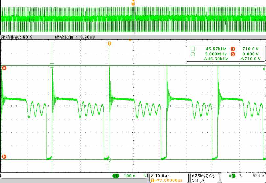Click cursor b marker on the left edge
This screenshot has width=266, height=183.
[4, 157]
